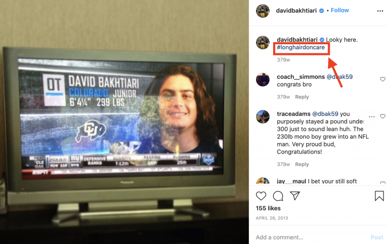Click the Post comment button

[376, 237]
